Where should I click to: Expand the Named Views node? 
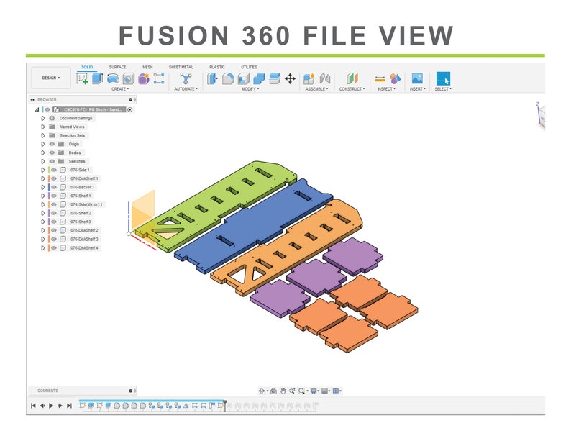coord(43,127)
